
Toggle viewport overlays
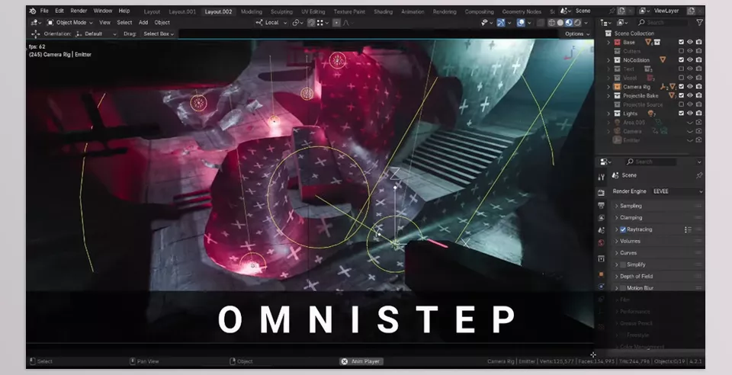point(521,22)
